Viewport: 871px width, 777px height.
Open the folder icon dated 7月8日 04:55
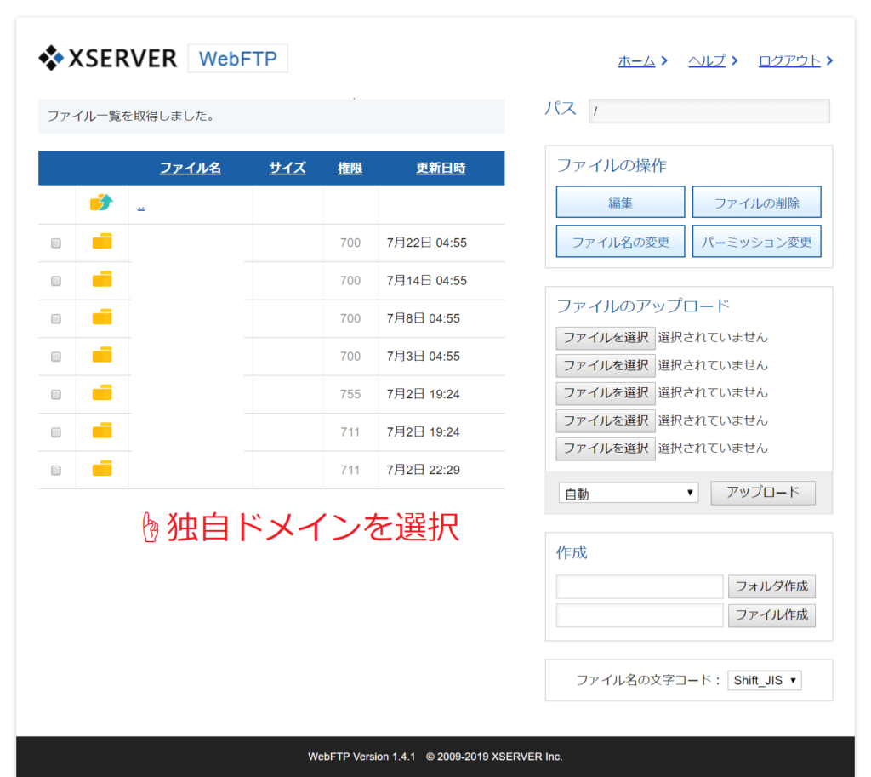point(102,317)
